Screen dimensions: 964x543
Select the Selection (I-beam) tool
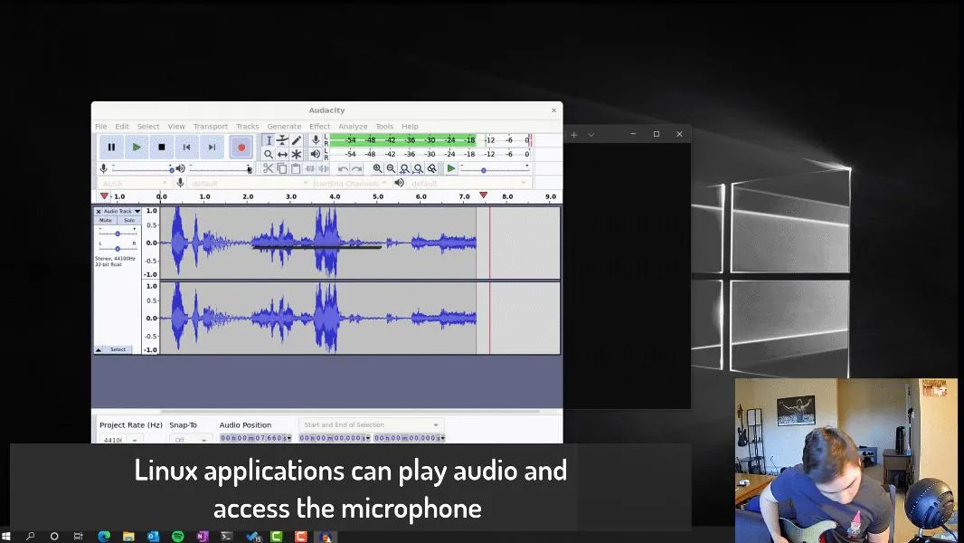pos(269,140)
